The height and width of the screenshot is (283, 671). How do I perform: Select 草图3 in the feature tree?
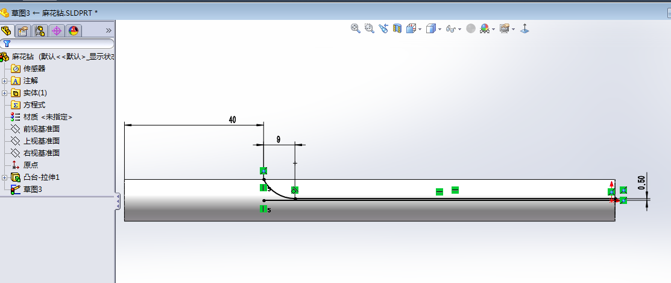pyautogui.click(x=33, y=189)
